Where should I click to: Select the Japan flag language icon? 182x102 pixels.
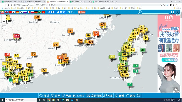14,12
